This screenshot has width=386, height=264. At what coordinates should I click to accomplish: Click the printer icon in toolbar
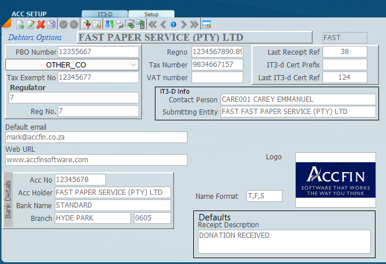(x=119, y=24)
